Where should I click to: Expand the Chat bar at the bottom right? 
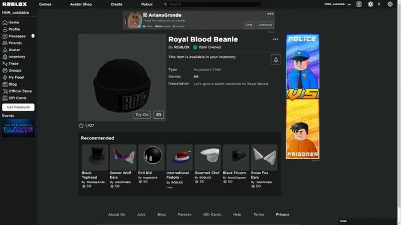(367, 221)
